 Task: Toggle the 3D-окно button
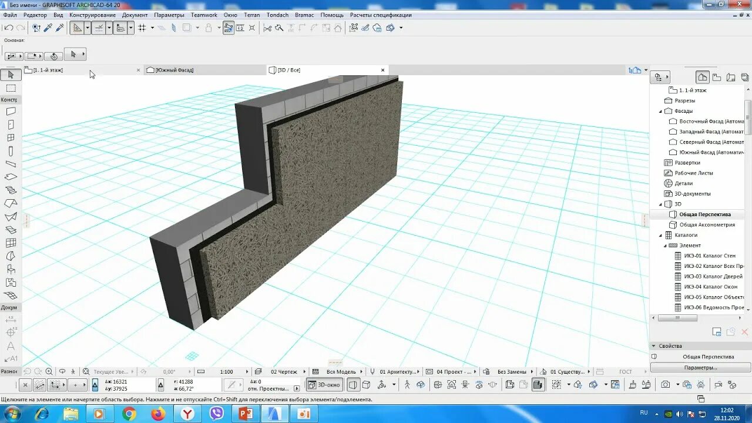click(x=325, y=385)
